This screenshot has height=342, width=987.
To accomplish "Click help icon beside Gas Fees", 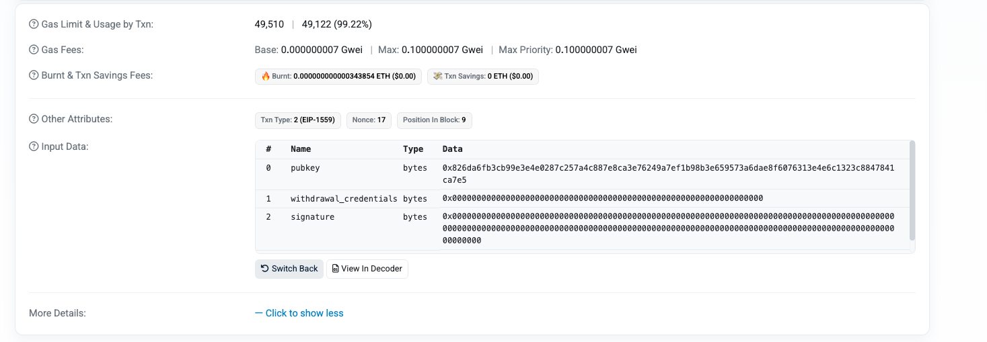I will 34,50.
